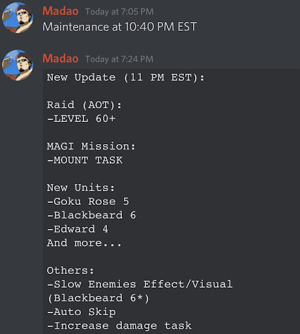Click the 'Raid (AOT):' heading in the code block
Screen dimensions: 300x334
pos(84,105)
